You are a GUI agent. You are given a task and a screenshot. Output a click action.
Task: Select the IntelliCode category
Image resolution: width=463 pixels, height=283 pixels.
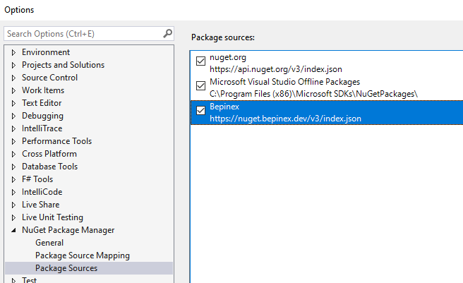click(42, 192)
